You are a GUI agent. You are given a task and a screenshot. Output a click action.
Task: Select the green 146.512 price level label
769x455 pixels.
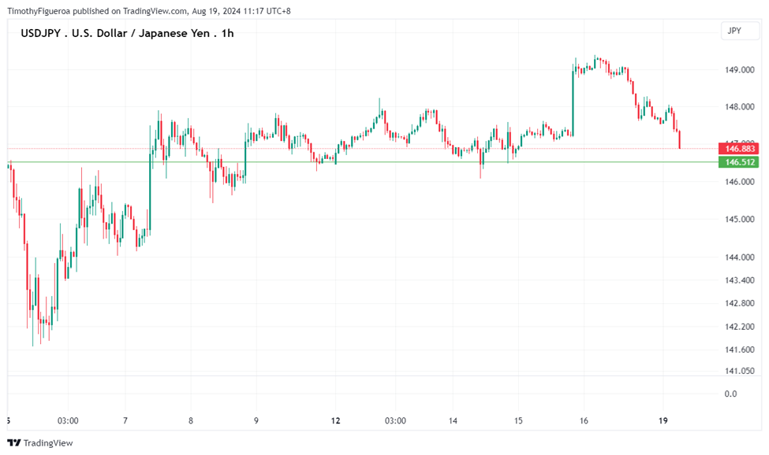pyautogui.click(x=740, y=162)
